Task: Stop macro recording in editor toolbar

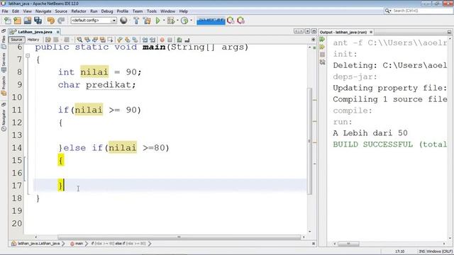Action: pyautogui.click(x=170, y=40)
